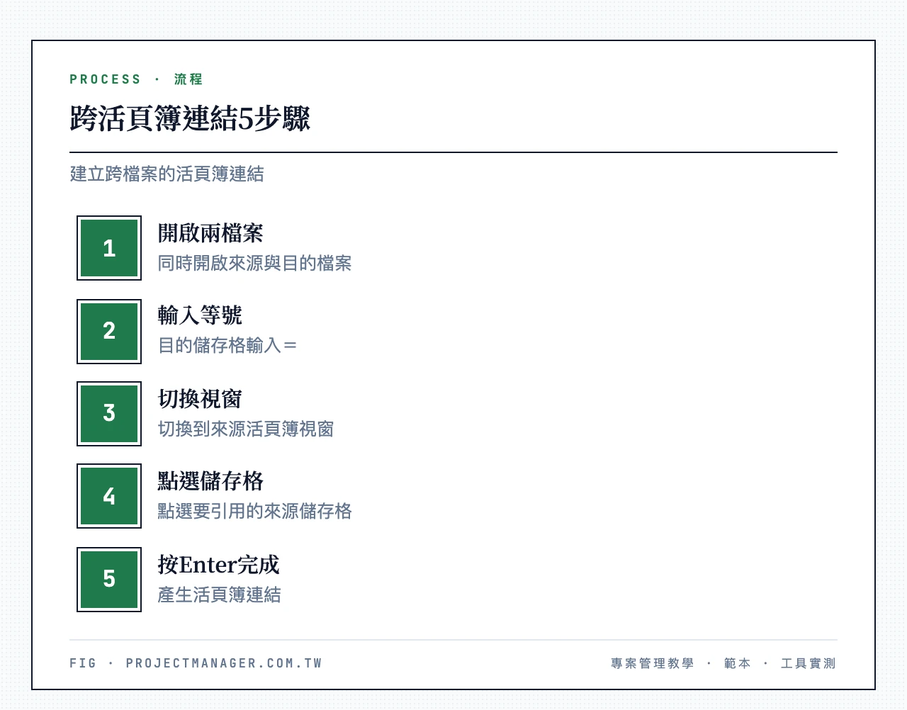Select the step heading '按Enter完成'
This screenshot has width=907, height=710.
(x=218, y=565)
